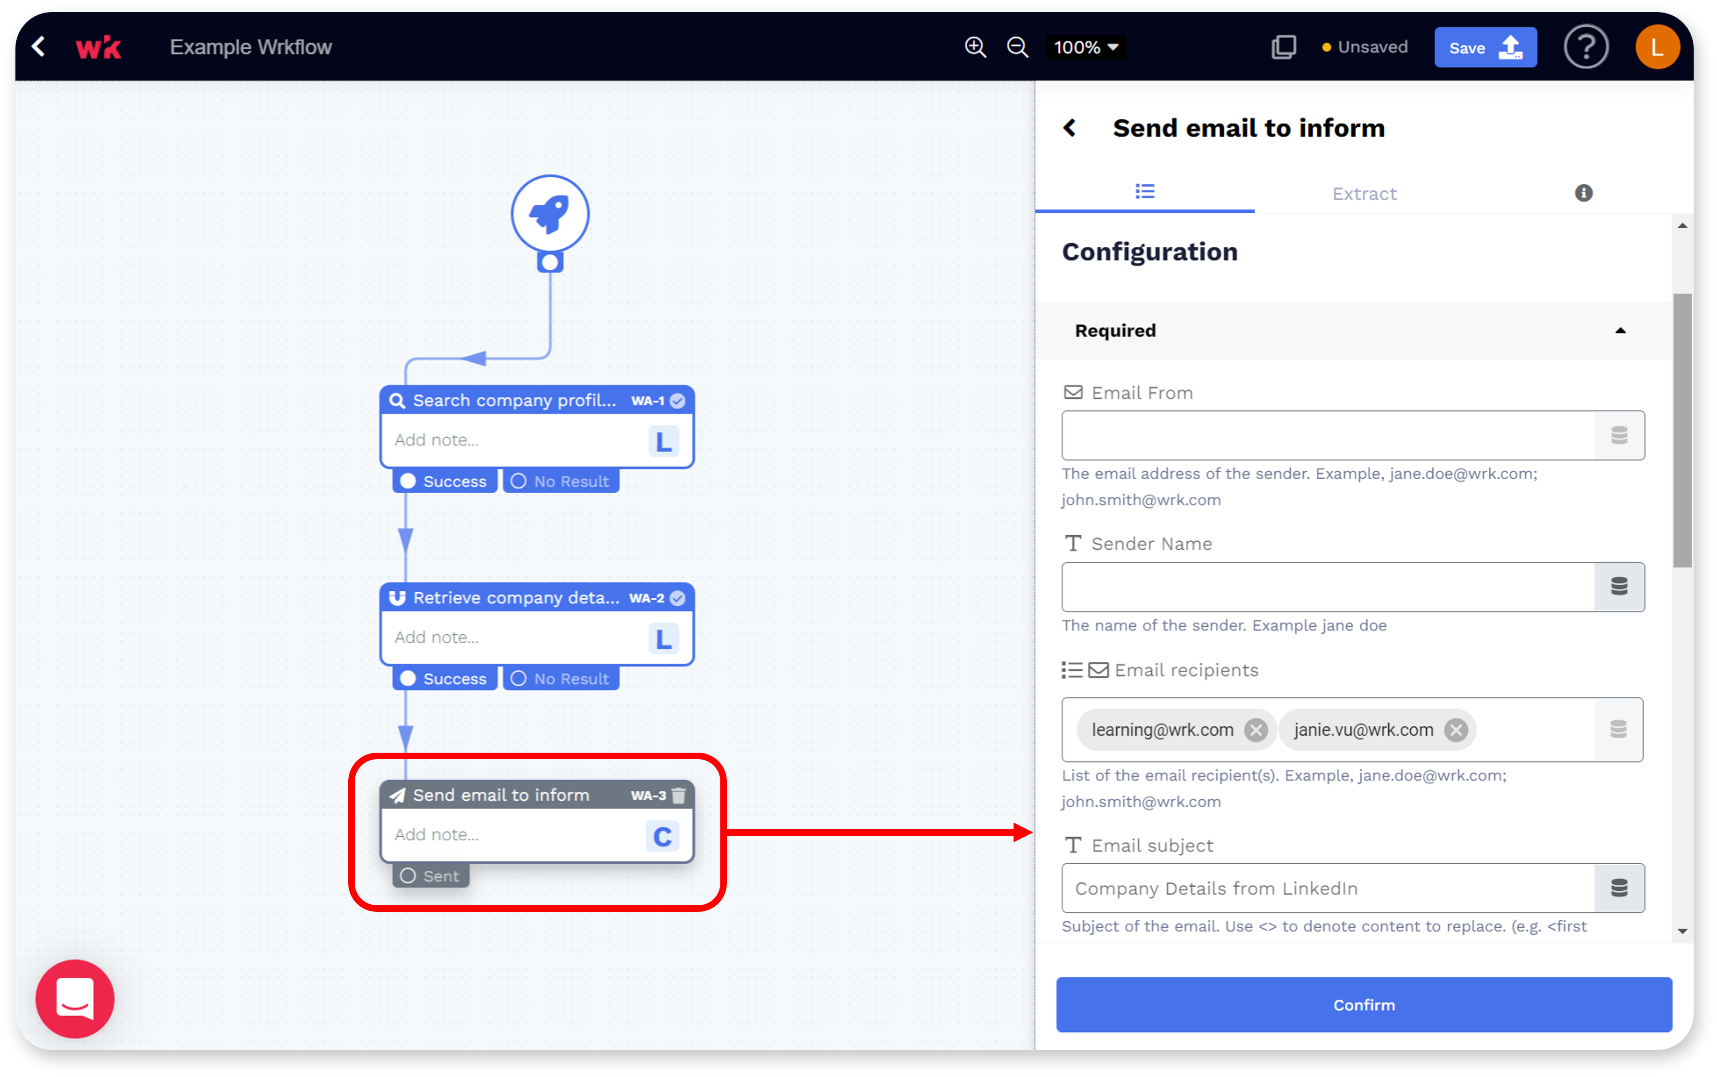Viewport: 1717px width, 1077px height.
Task: Select WA-1 Success outcome
Action: click(x=444, y=481)
